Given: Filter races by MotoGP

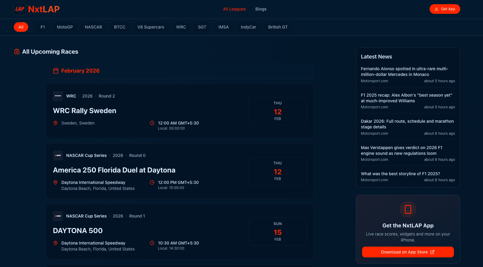Looking at the screenshot, I should [x=65, y=27].
